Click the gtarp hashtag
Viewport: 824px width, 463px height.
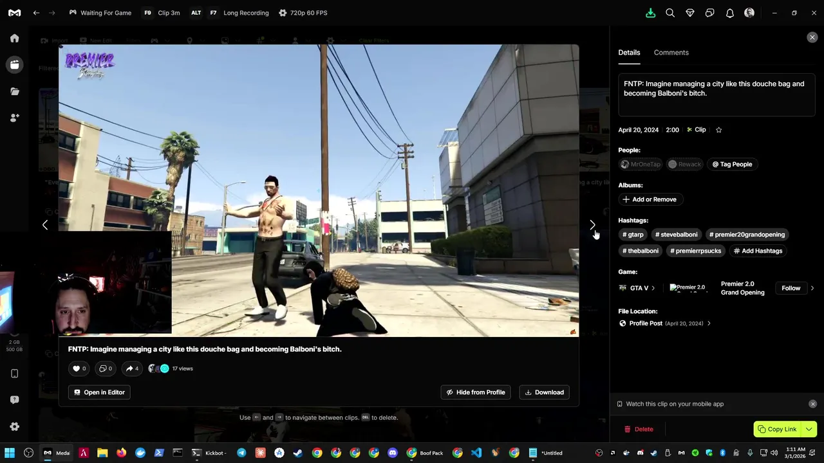click(633, 235)
